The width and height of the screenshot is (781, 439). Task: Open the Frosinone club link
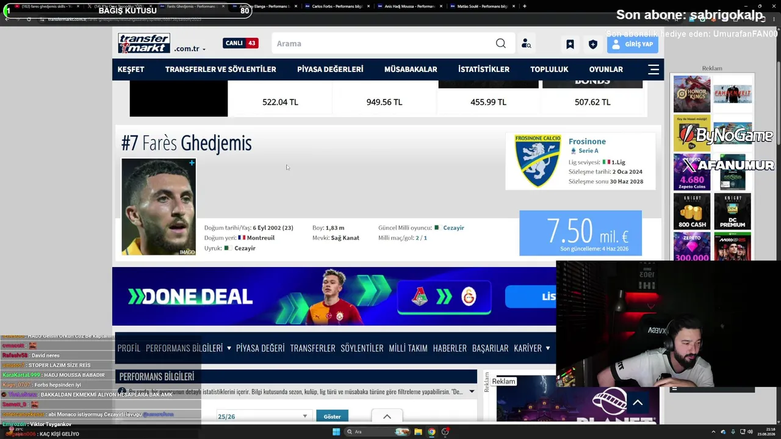click(x=587, y=141)
